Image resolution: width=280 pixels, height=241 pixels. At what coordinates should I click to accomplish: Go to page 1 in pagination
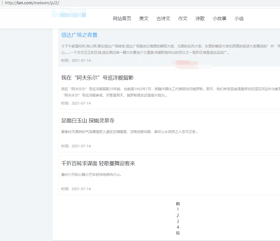(178, 209)
